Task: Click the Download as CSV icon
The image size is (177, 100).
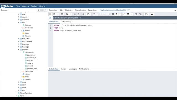Action: pyautogui.click(x=152, y=14)
